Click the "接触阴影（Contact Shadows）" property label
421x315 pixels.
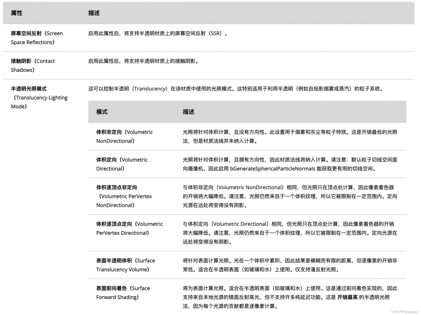[x=33, y=65]
